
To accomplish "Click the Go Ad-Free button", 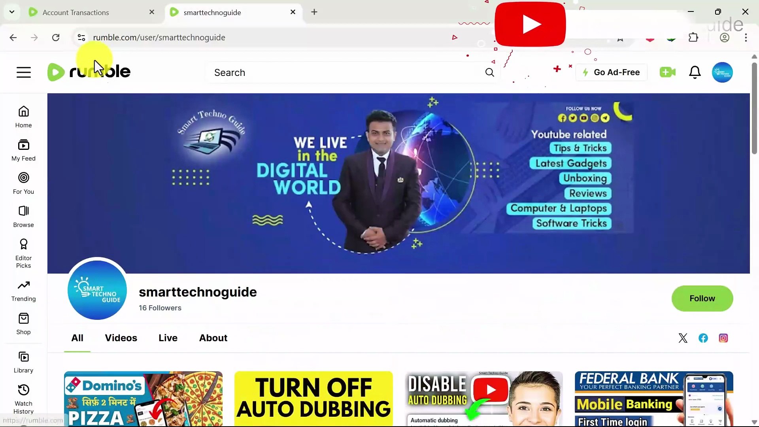I will pos(612,72).
